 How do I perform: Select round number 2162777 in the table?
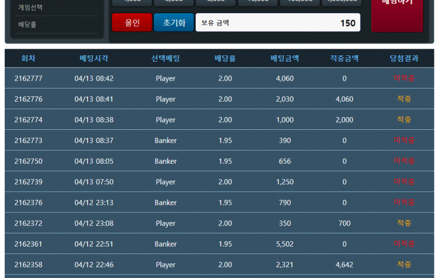(x=28, y=79)
